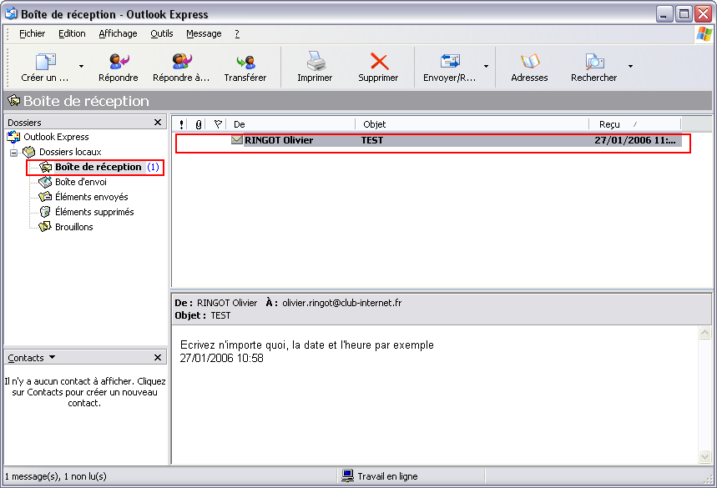Open the Envoyer/Recevoir dropdown arrow
This screenshot has height=488, width=717.
click(x=486, y=67)
